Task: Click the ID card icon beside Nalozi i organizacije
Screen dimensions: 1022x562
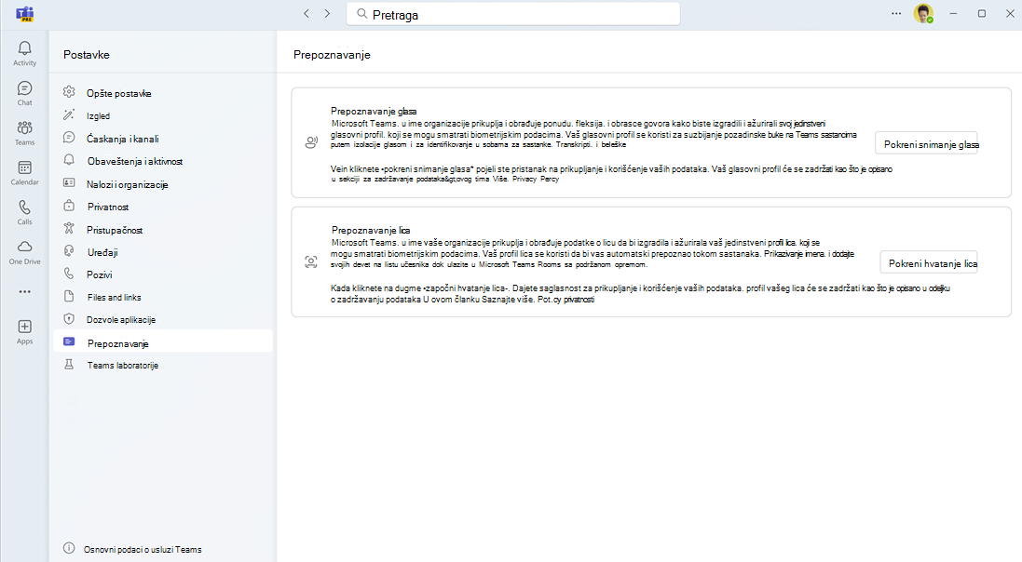Action: point(69,183)
